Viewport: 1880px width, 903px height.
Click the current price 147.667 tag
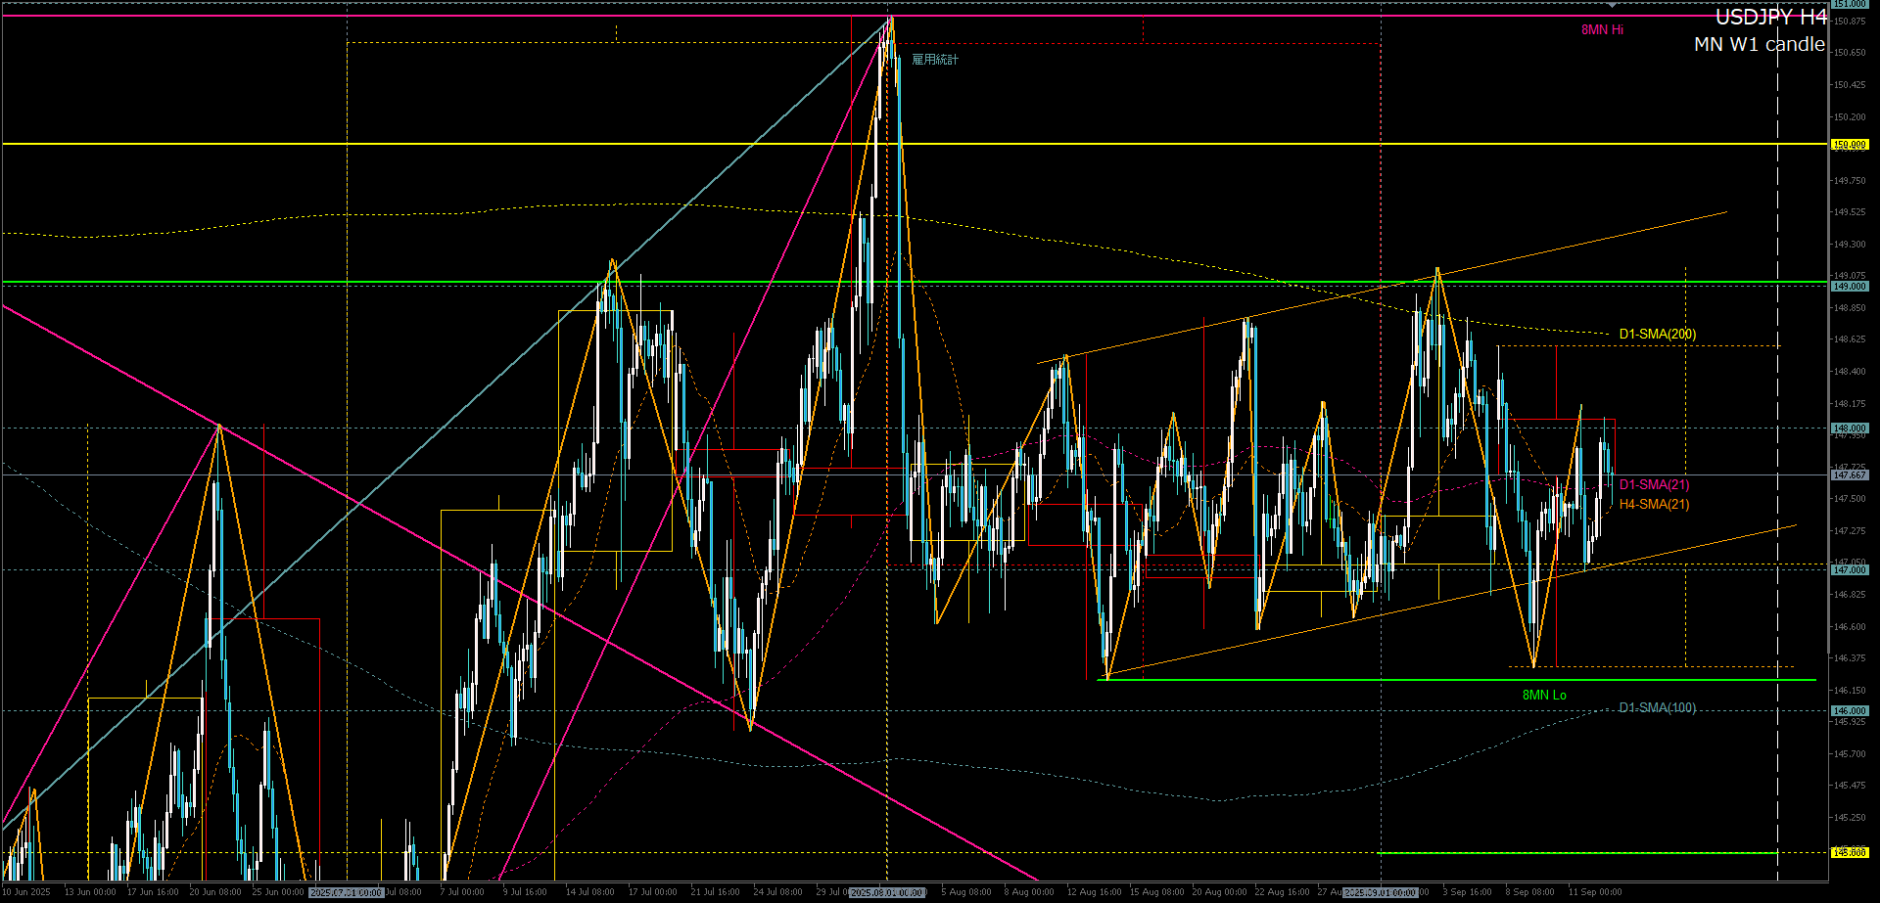(x=1849, y=475)
